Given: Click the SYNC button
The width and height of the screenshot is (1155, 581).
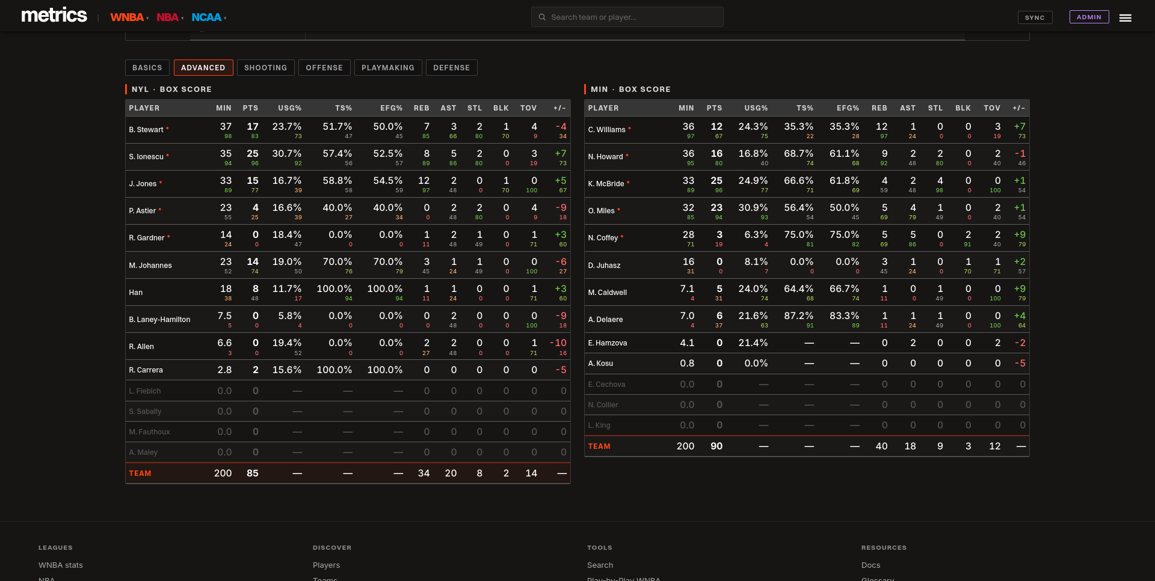Looking at the screenshot, I should [x=1035, y=17].
